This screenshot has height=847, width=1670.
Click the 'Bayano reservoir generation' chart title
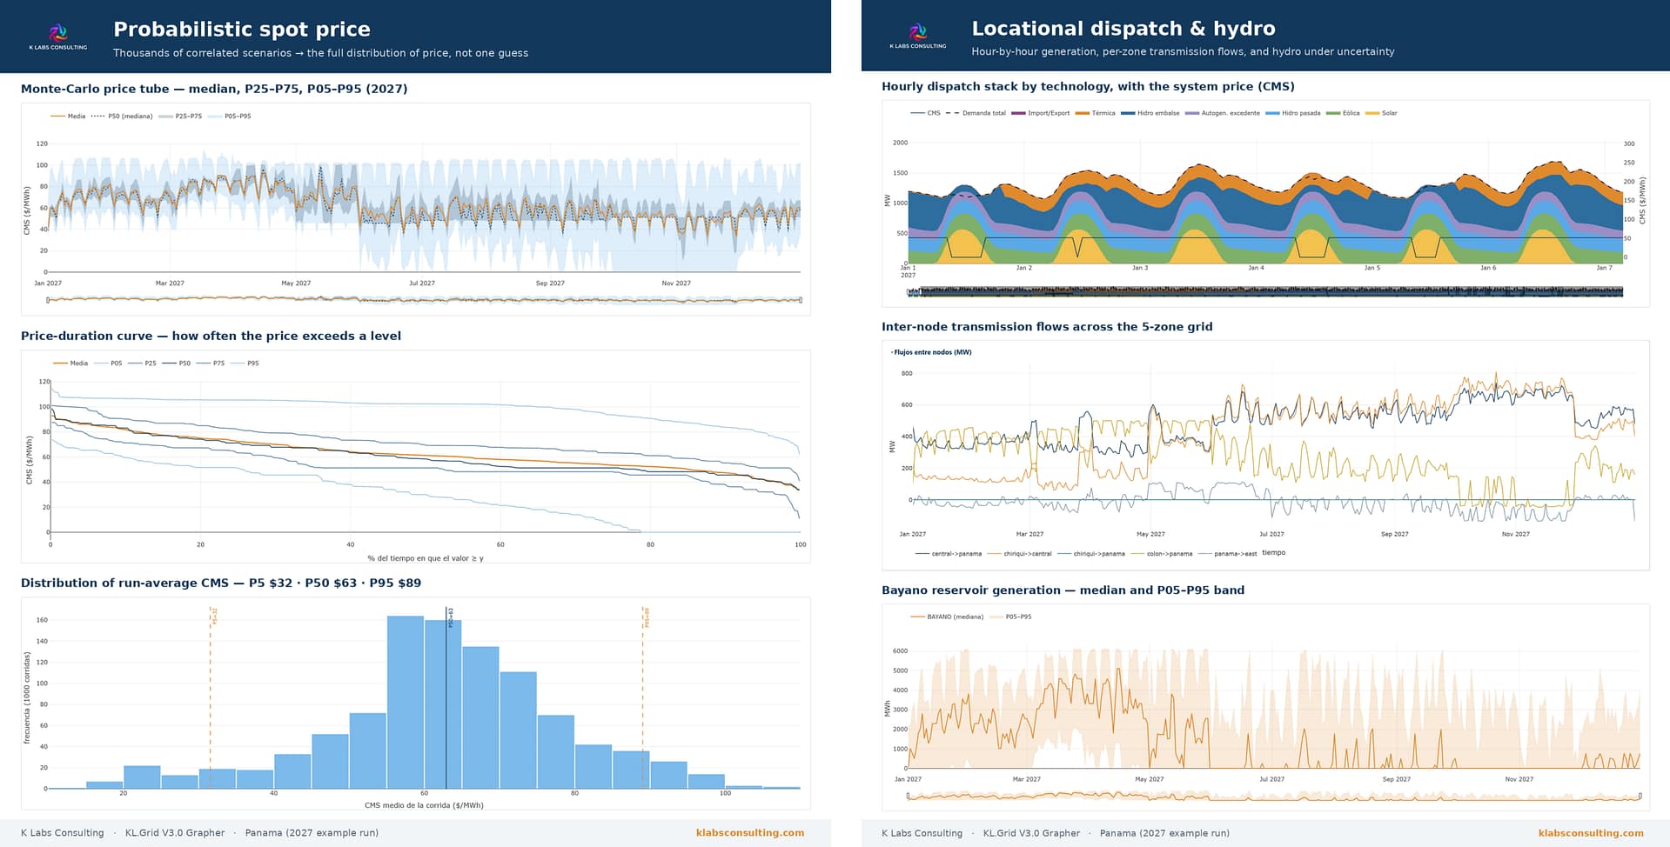tap(1063, 590)
